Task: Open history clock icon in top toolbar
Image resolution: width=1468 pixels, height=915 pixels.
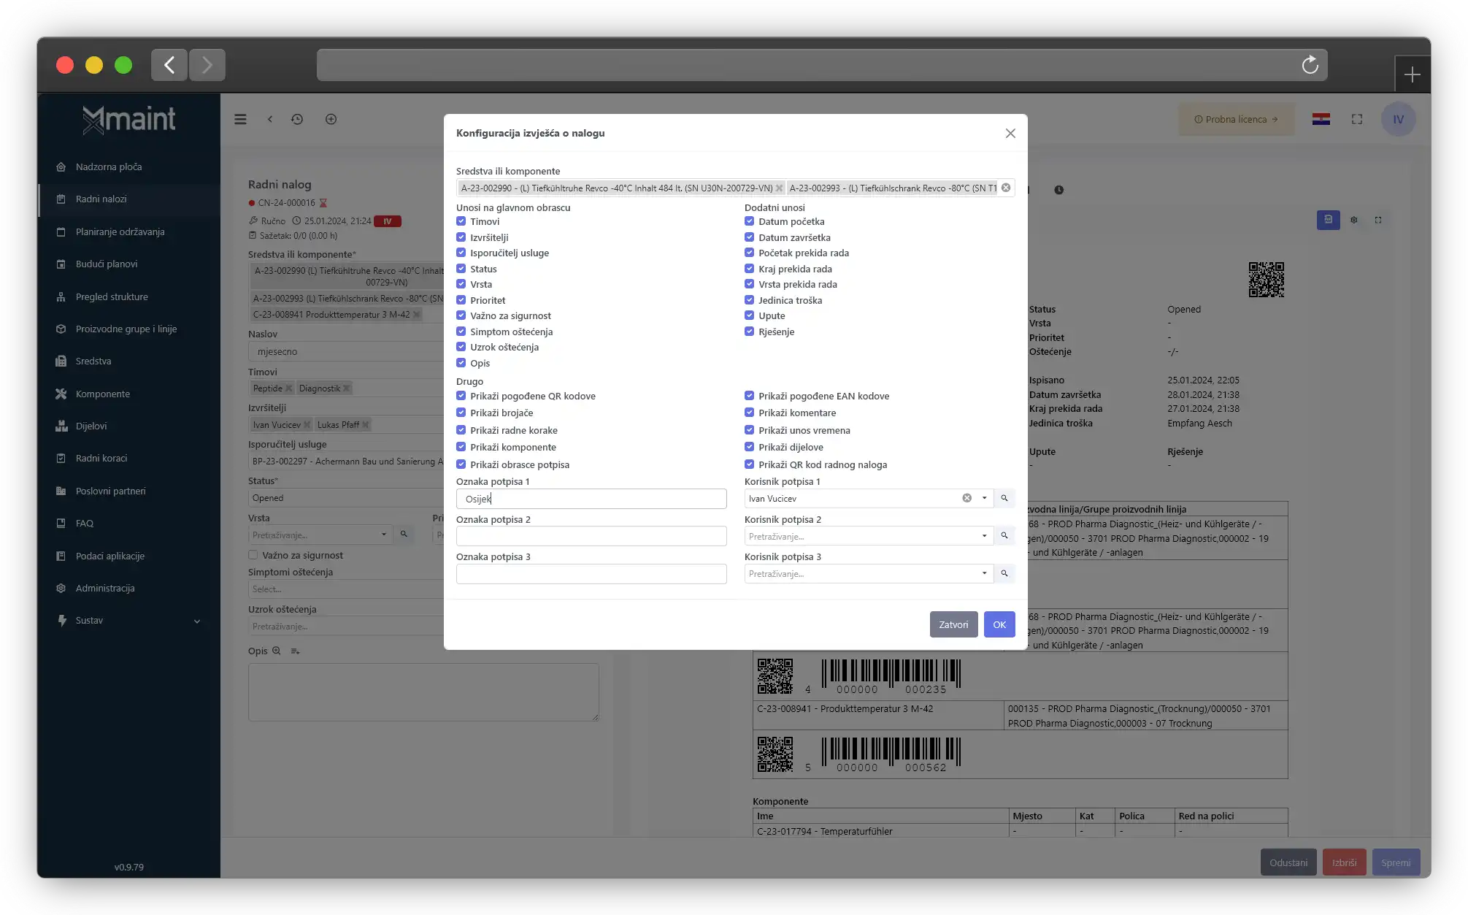Action: point(297,119)
